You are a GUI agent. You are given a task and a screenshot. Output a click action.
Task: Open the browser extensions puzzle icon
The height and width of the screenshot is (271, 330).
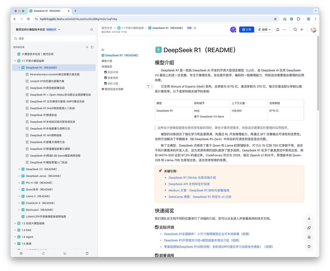click(298, 19)
